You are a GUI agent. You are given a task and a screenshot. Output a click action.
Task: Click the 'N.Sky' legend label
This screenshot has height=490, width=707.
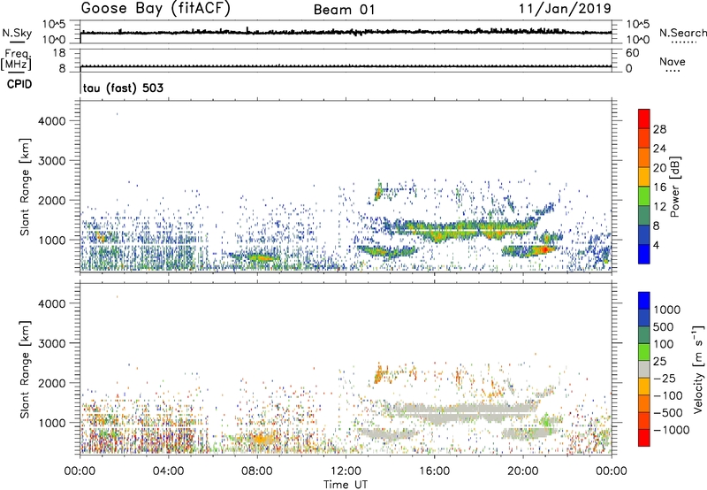coord(17,33)
